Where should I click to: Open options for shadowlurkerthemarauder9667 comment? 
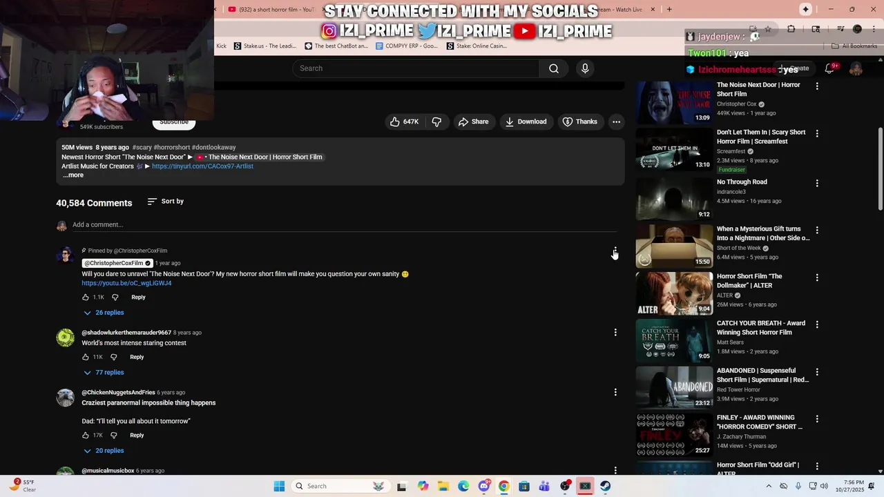(x=615, y=332)
